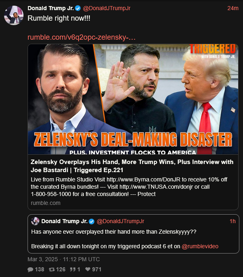Image resolution: width=243 pixels, height=277 pixels.
Task: Click the quote marks icon
Action: coord(72,269)
